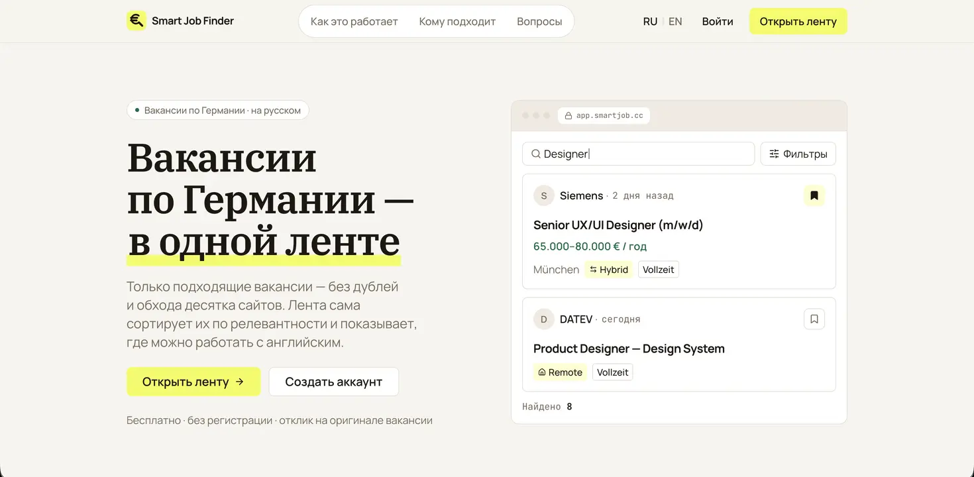Click the lock icon beside app.smartjob.cc
The height and width of the screenshot is (477, 974).
click(568, 115)
